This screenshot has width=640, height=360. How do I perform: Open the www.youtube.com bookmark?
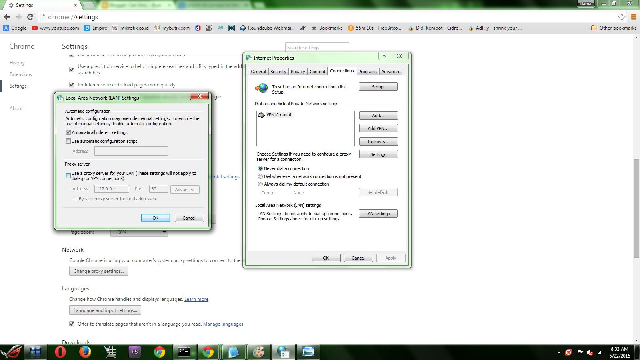[x=56, y=28]
